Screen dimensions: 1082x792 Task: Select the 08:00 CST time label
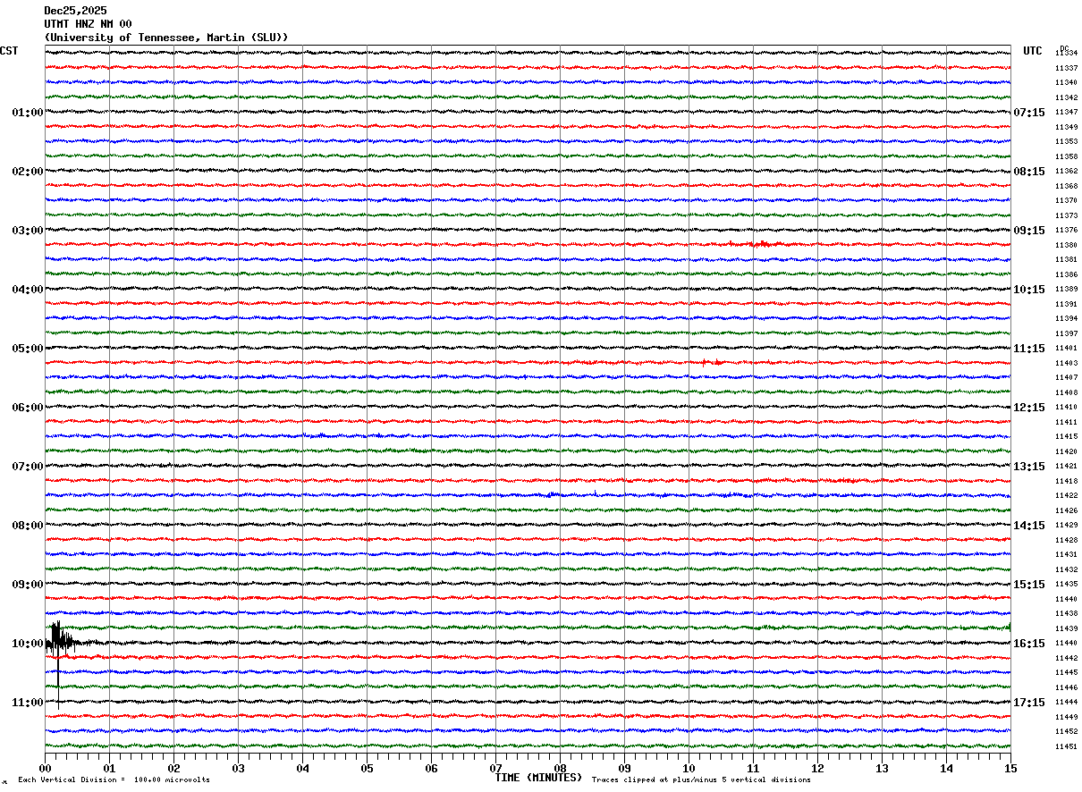(28, 526)
